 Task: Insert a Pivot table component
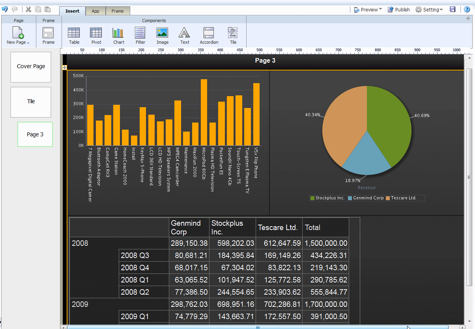(x=96, y=36)
